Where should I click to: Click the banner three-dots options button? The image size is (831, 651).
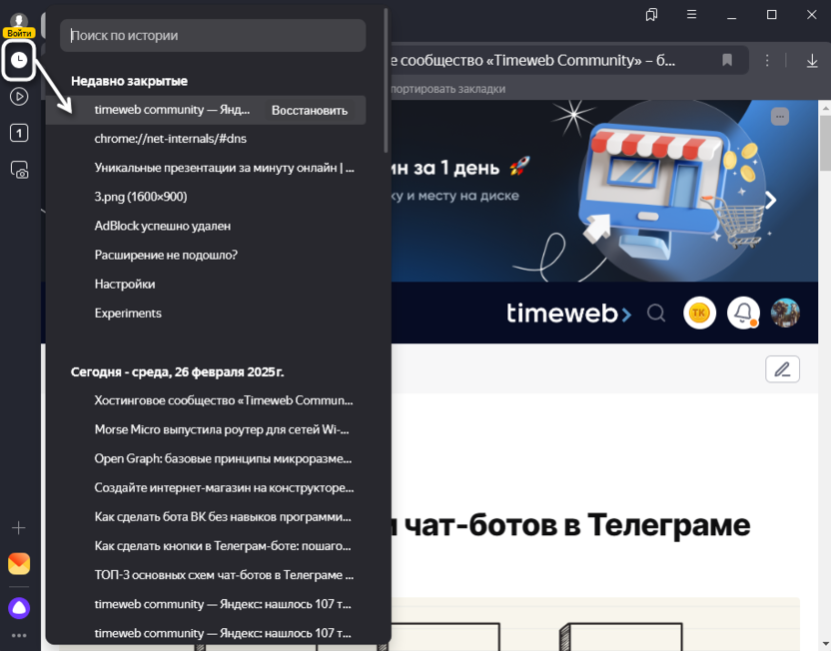click(x=780, y=117)
